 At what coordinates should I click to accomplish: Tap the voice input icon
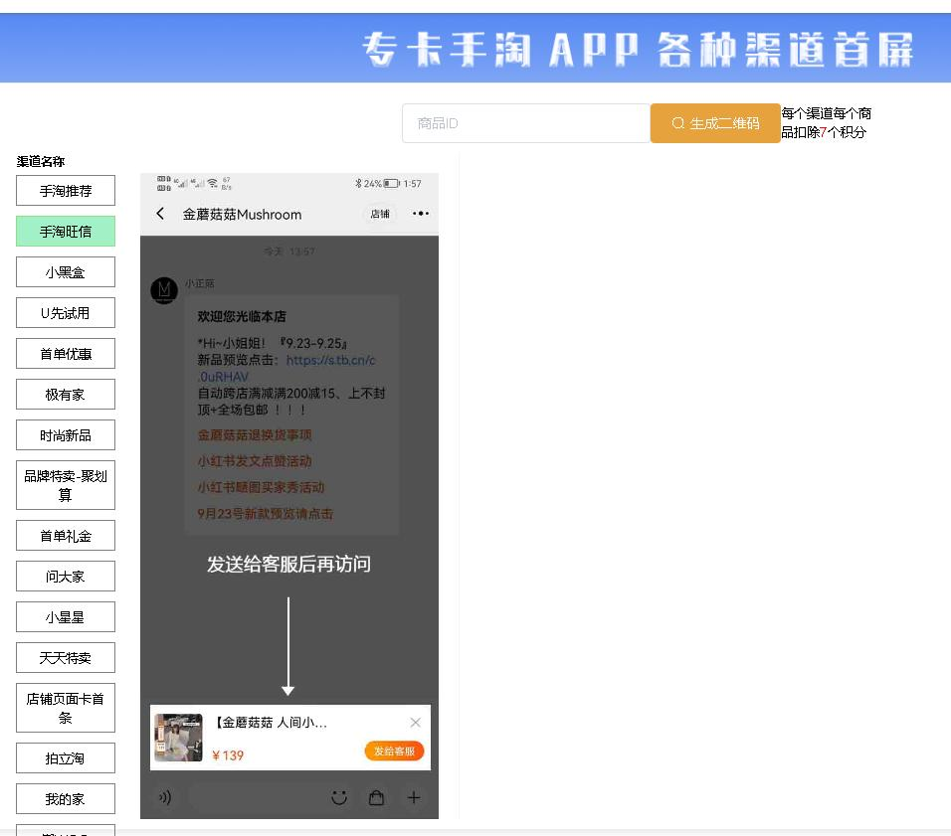[x=165, y=797]
